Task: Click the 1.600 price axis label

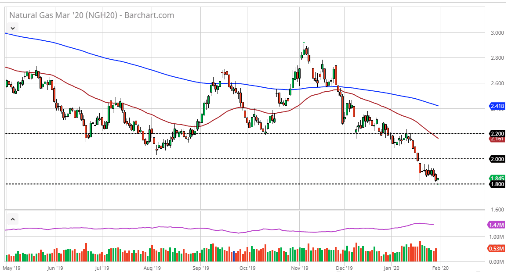Action: [x=497, y=210]
